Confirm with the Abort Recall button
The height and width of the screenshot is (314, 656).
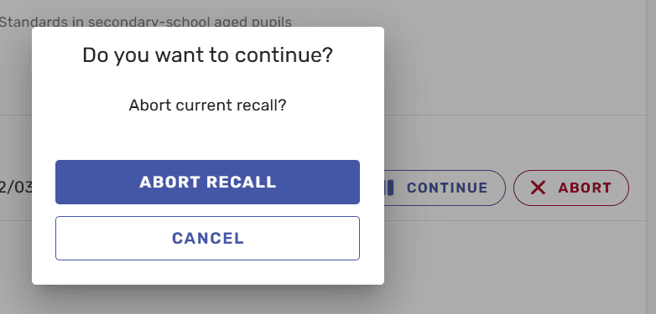pyautogui.click(x=207, y=182)
